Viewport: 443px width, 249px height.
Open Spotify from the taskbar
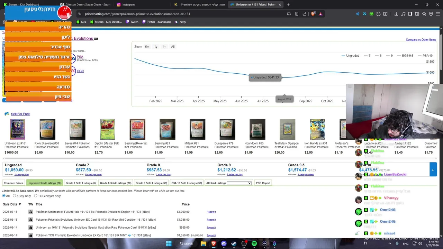pyautogui.click(x=254, y=243)
